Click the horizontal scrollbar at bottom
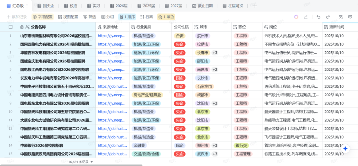Screen dimensions: 358x166 [71, 165]
